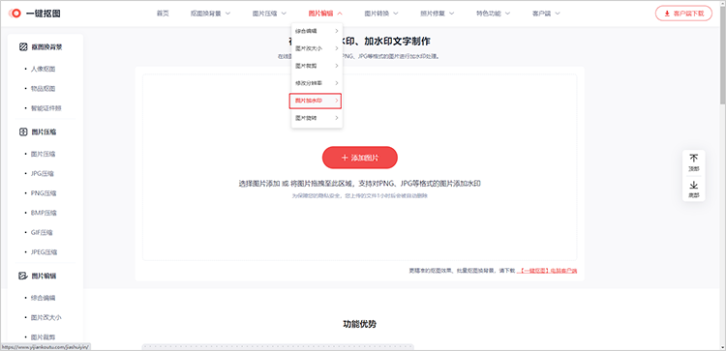This screenshot has height=351, width=726.
Task: Expand the 照片修复 nav dropdown
Action: point(438,14)
